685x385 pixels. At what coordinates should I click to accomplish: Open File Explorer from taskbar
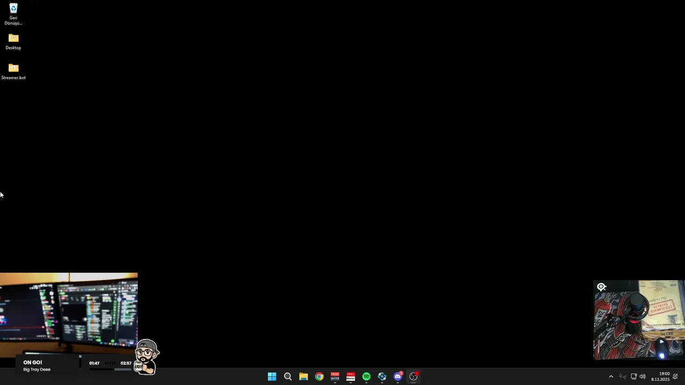[303, 376]
